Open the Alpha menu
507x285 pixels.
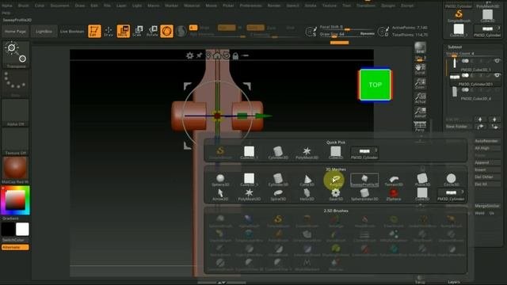[x=7, y=6]
